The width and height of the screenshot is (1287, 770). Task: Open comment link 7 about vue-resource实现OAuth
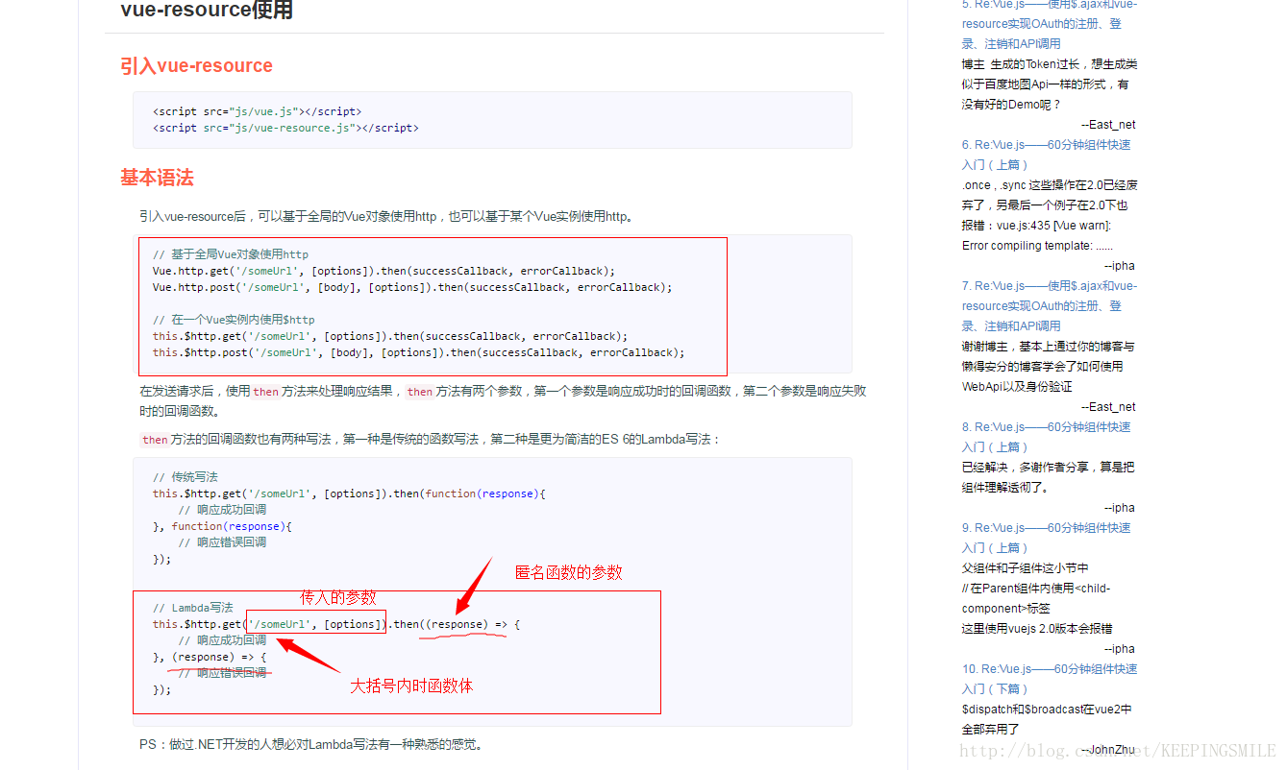1050,305
